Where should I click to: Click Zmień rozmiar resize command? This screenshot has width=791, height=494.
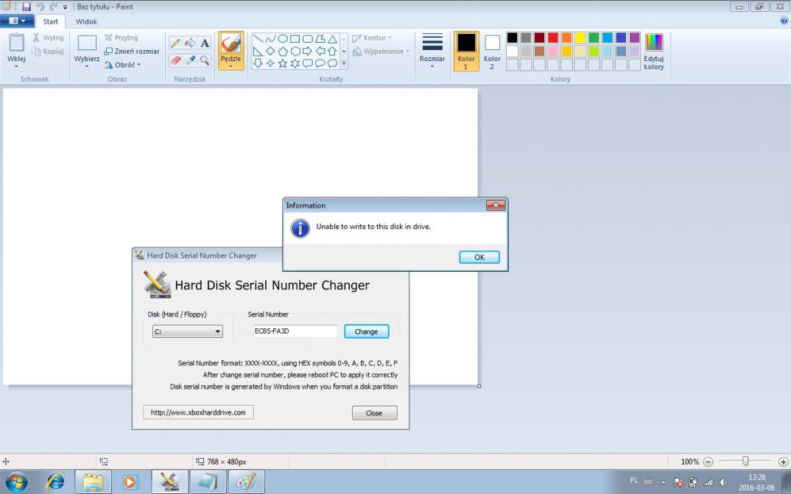(x=132, y=52)
